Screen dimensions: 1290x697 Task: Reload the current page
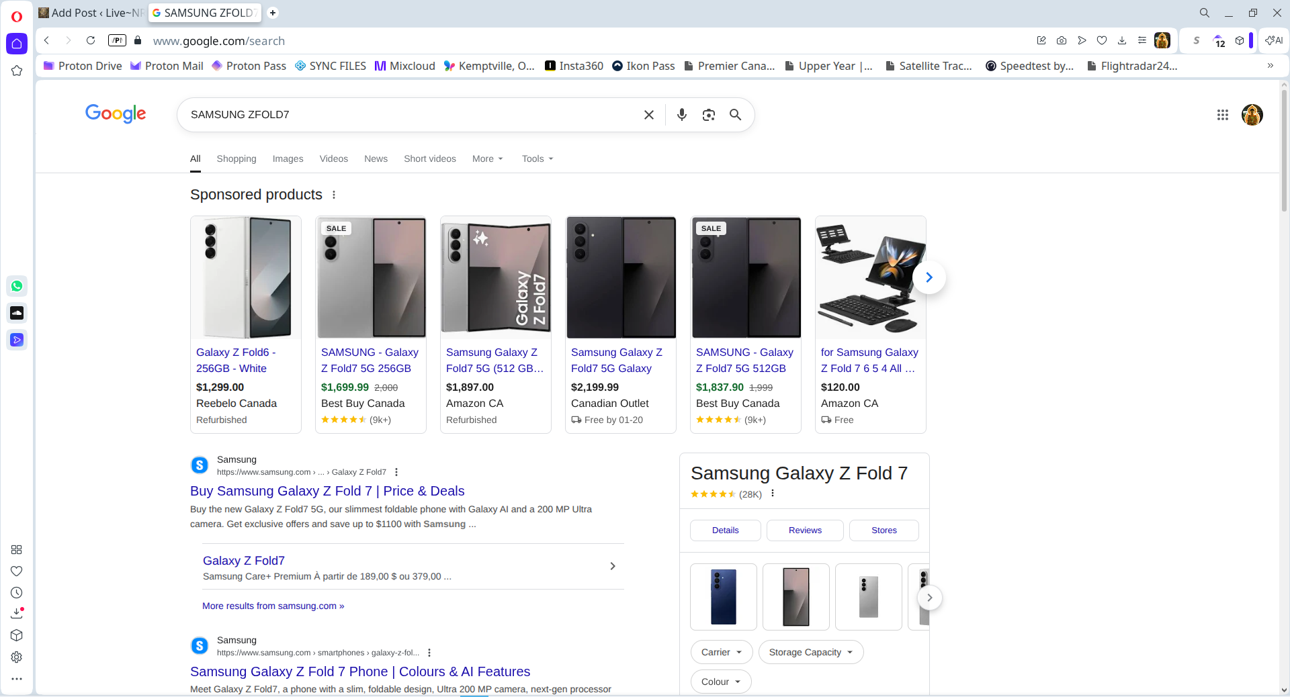click(x=91, y=40)
